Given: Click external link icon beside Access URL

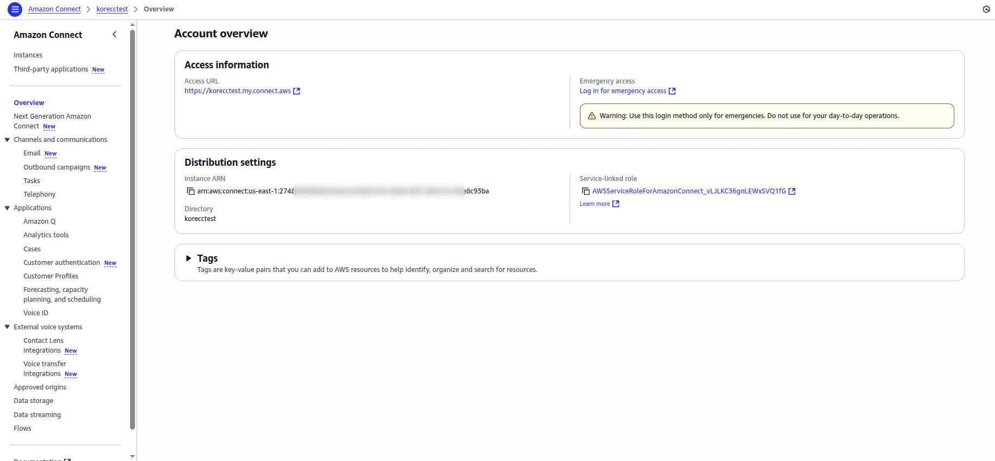Looking at the screenshot, I should tap(296, 91).
